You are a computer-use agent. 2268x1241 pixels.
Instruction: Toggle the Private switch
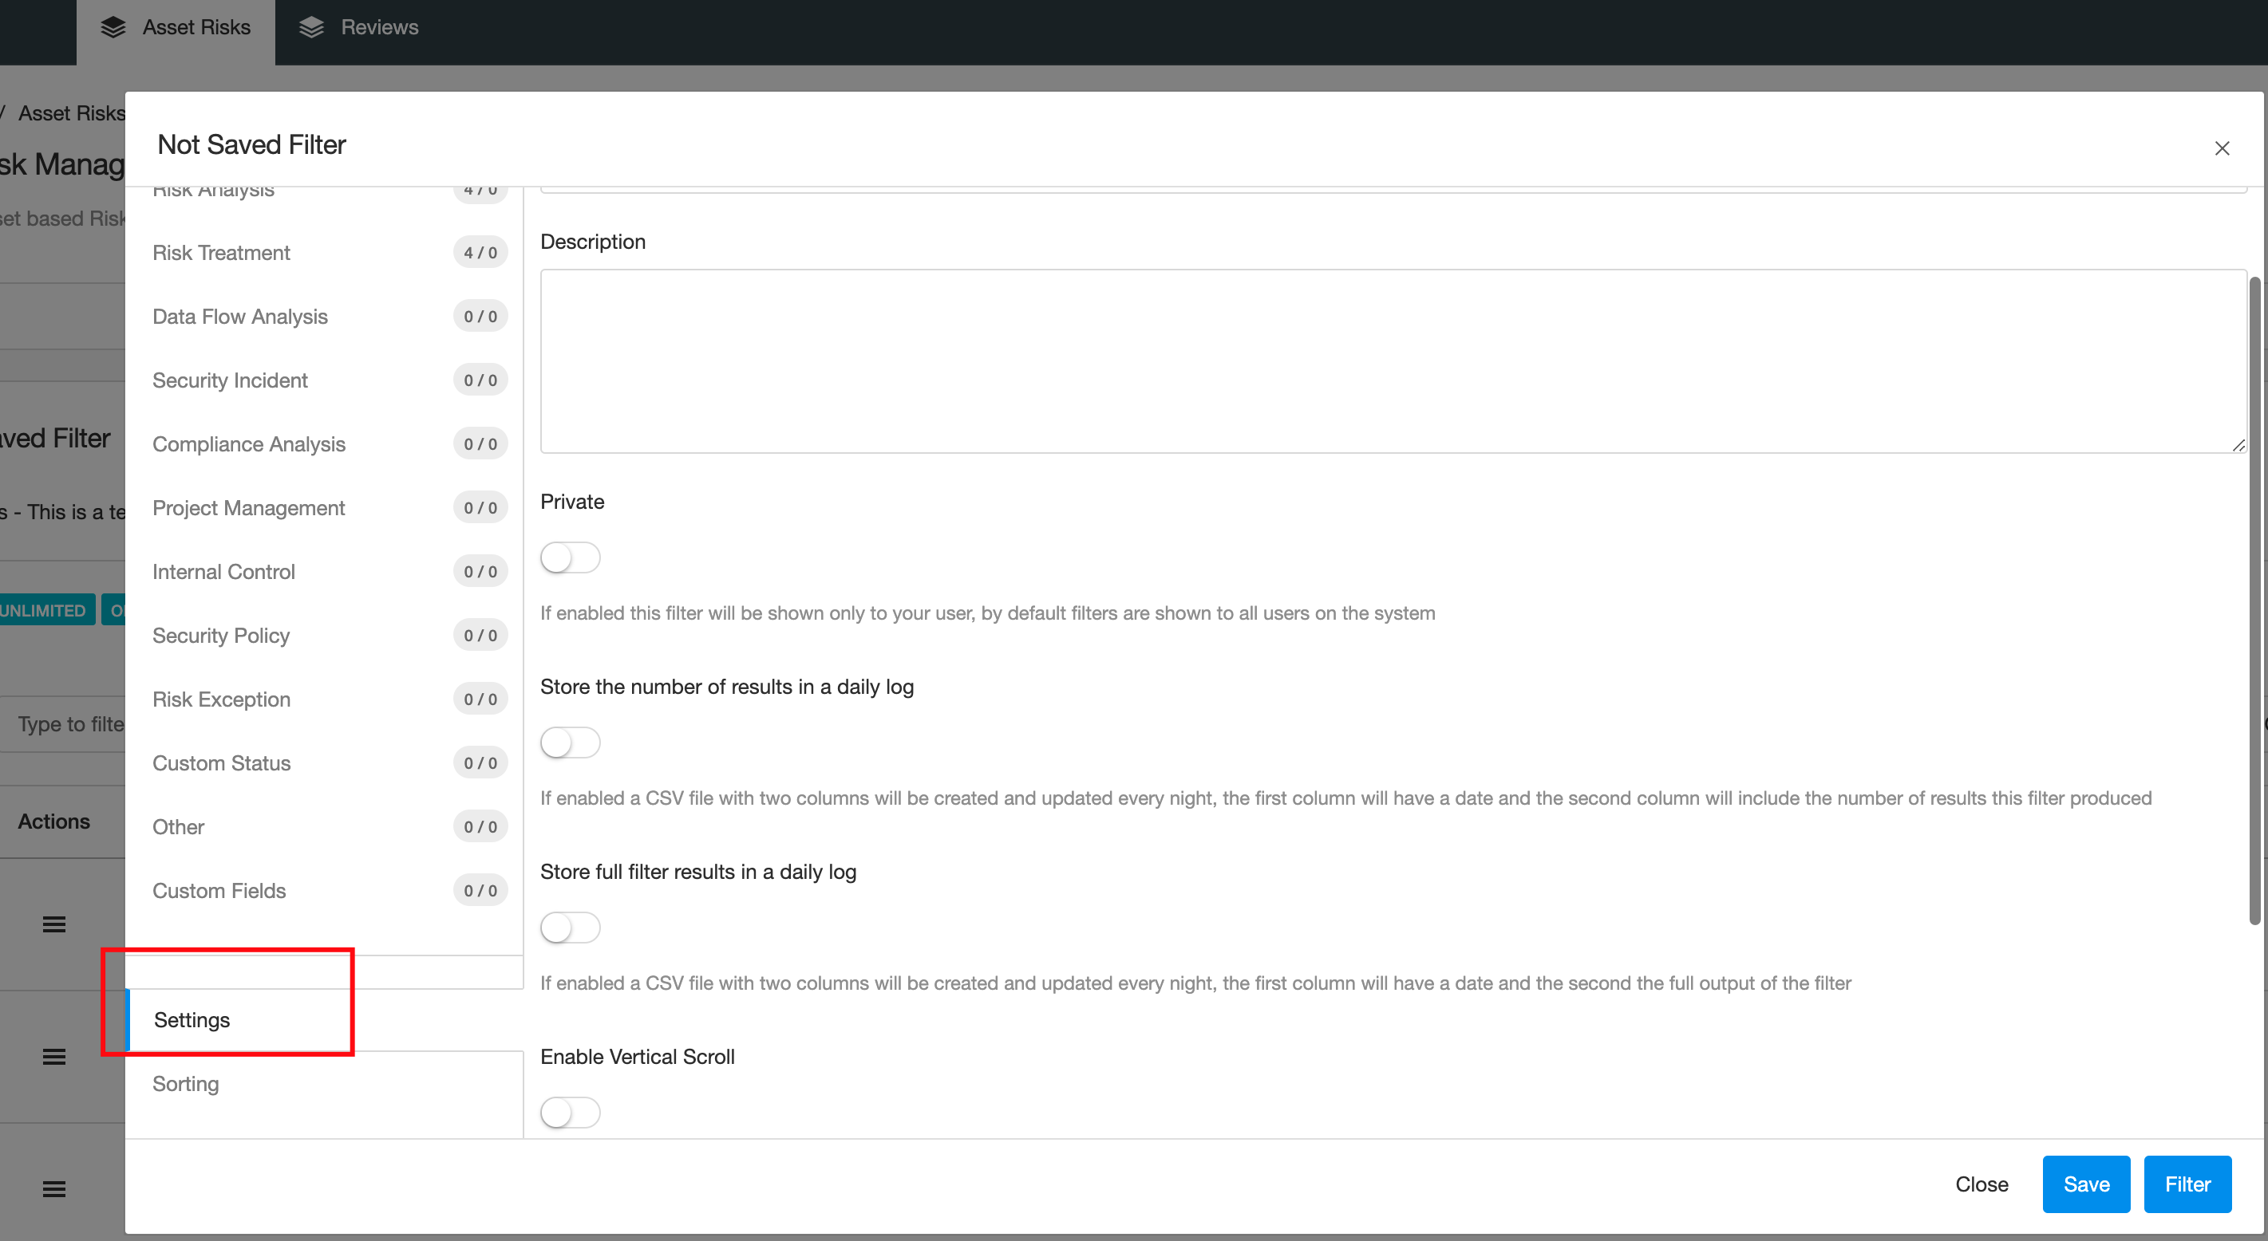(x=571, y=557)
